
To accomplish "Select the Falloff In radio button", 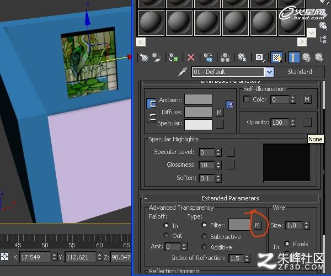I will pyautogui.click(x=166, y=225).
